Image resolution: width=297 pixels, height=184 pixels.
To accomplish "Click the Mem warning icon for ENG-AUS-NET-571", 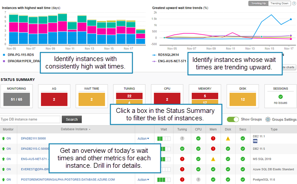I will (213, 159).
